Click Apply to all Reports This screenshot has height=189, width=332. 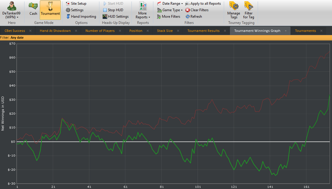[x=203, y=3]
